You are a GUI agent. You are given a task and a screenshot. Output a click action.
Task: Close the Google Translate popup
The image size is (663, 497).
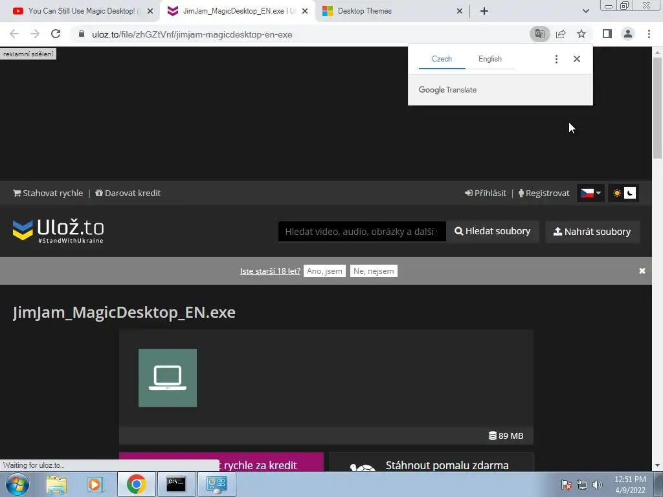click(577, 59)
